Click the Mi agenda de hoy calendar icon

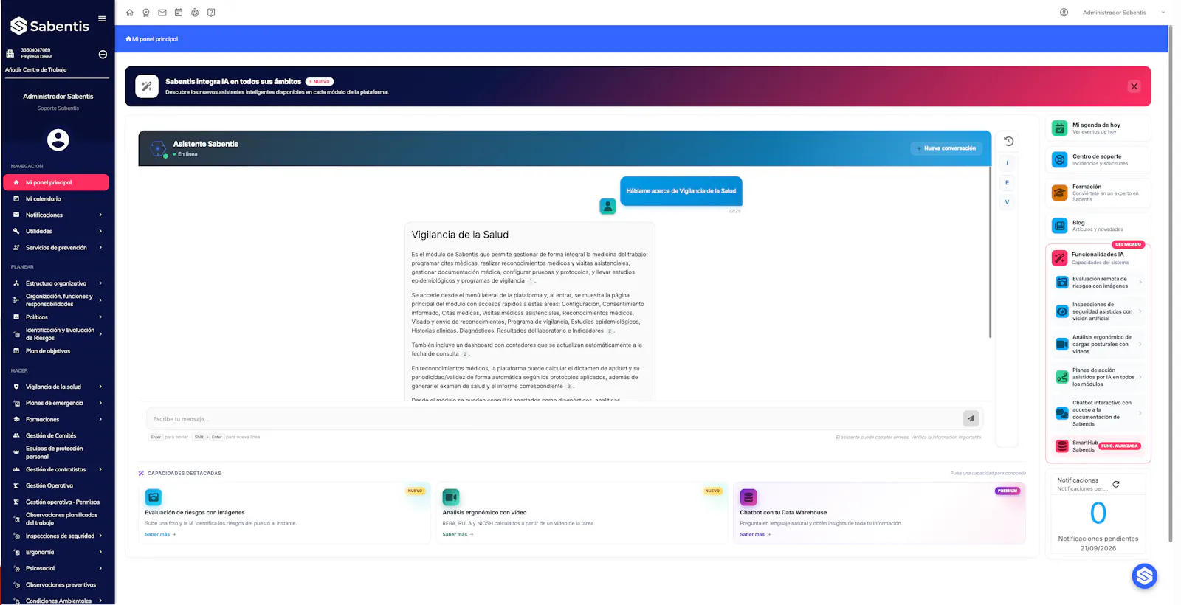(x=1059, y=128)
